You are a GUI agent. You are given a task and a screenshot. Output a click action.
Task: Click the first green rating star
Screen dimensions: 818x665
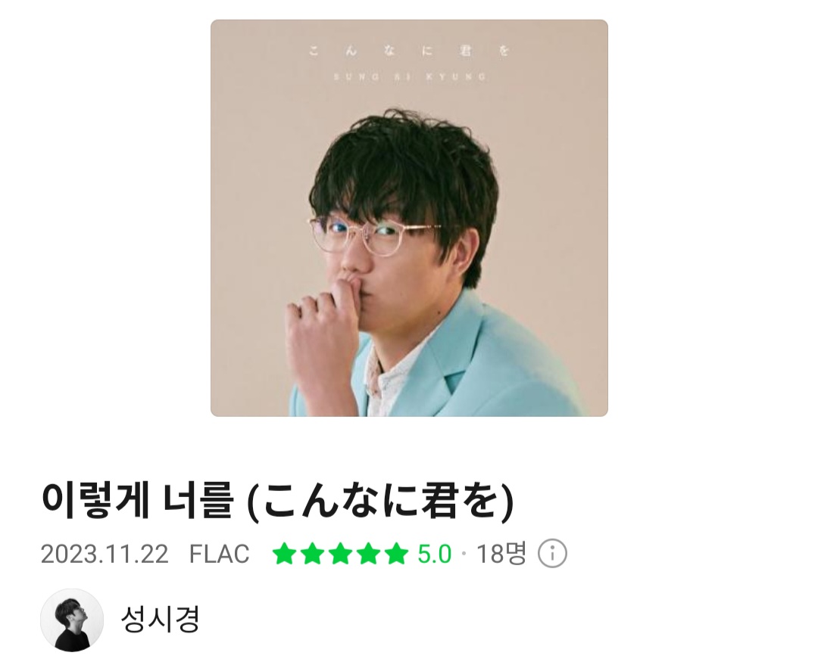[284, 554]
